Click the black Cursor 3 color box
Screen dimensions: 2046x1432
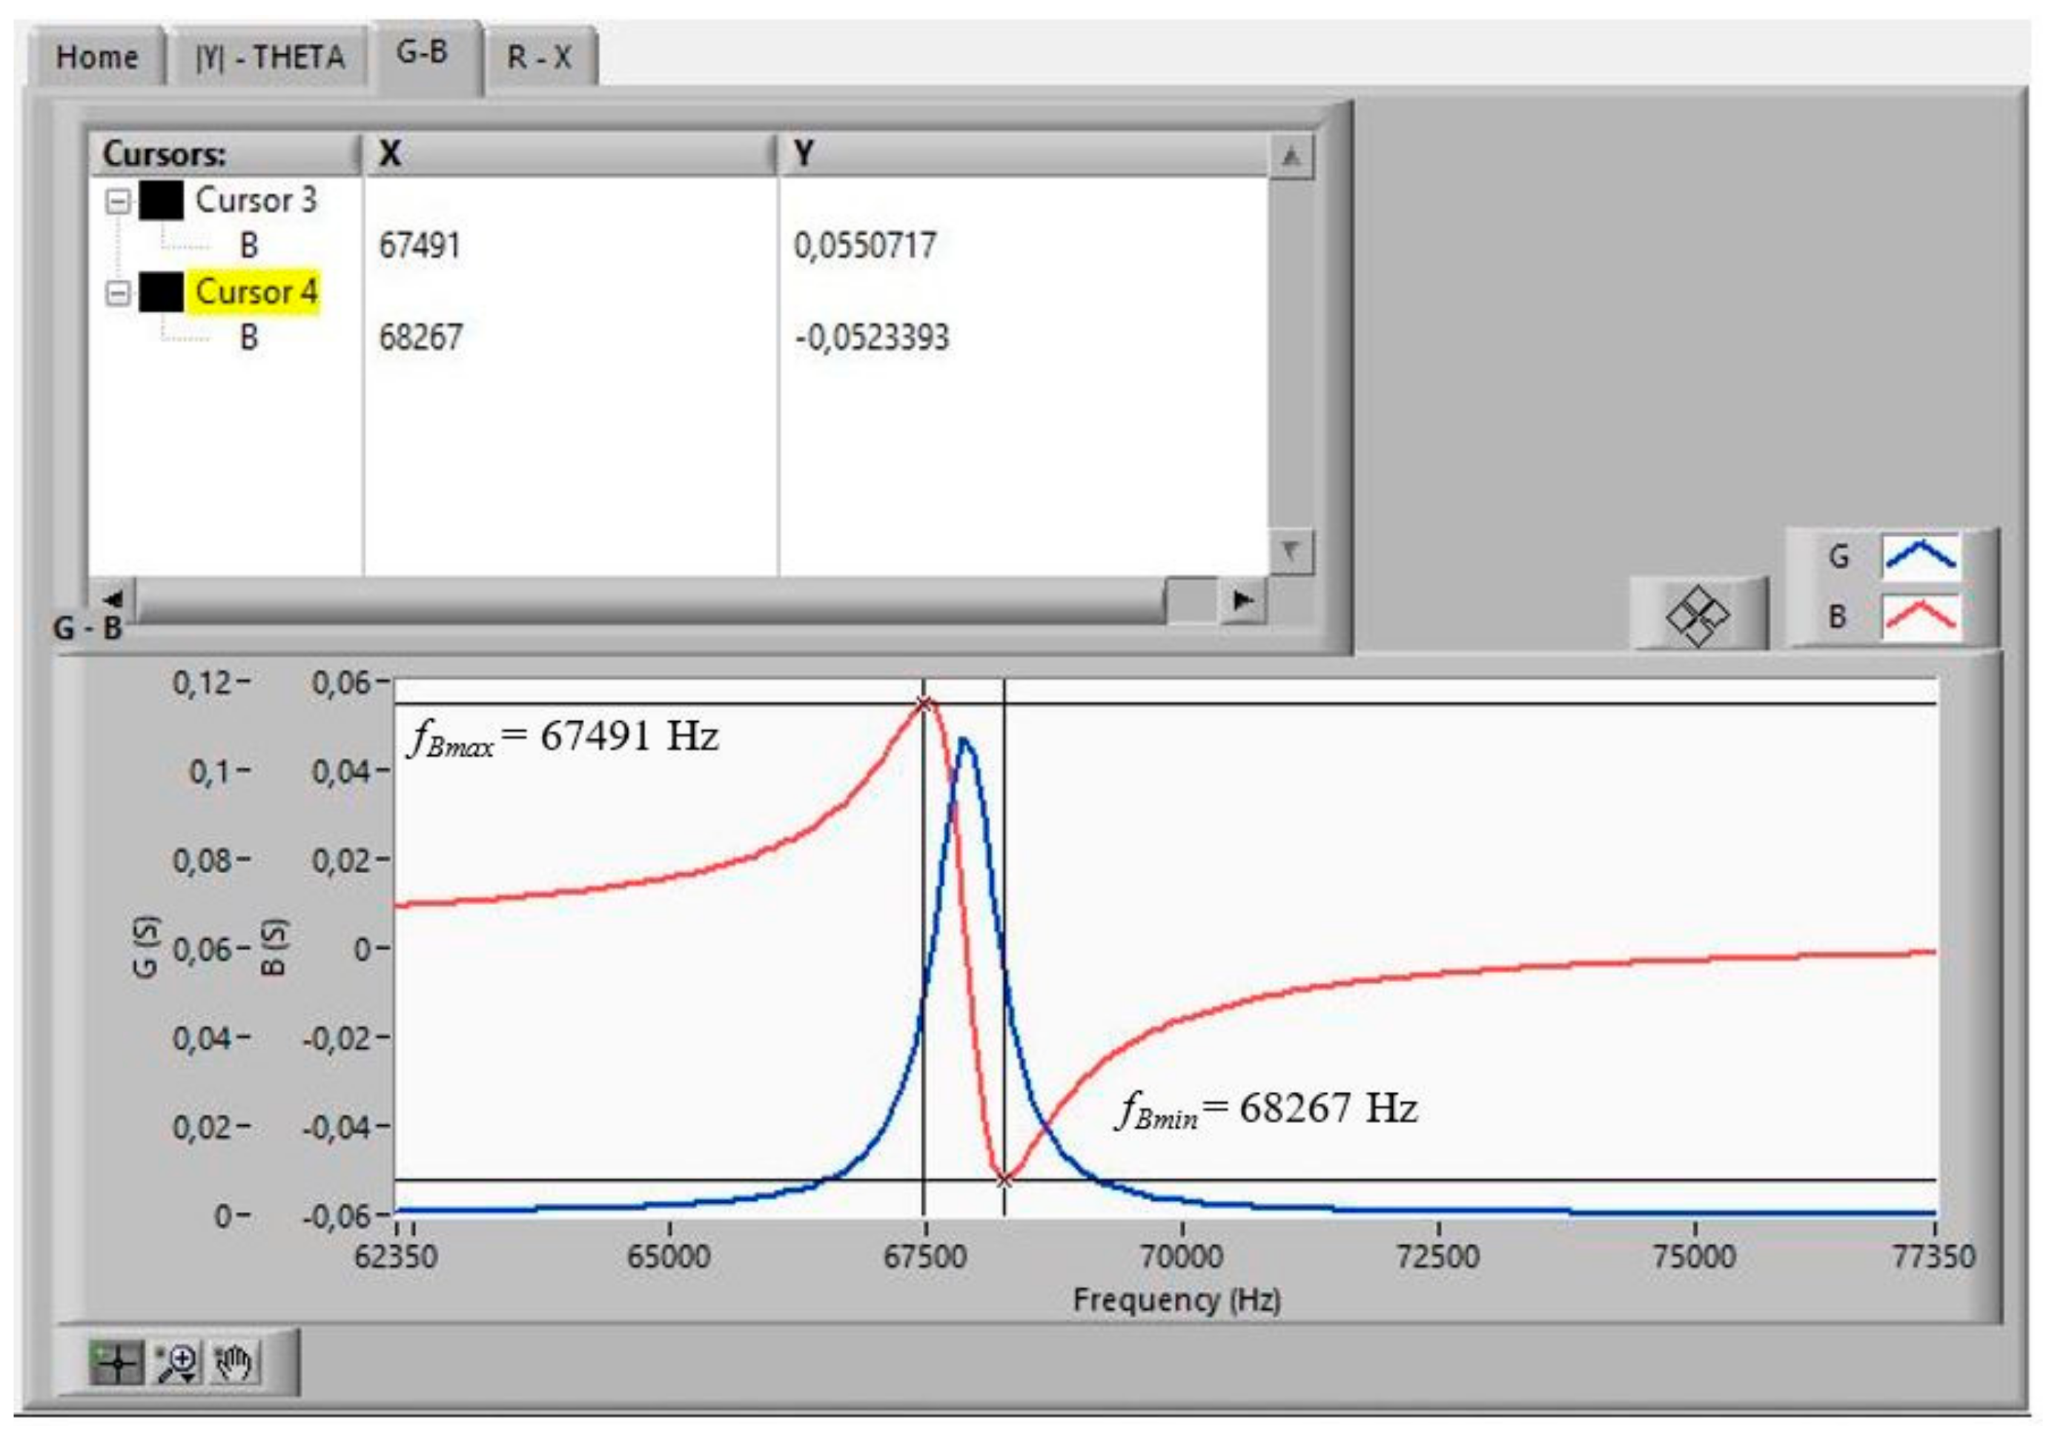click(162, 201)
